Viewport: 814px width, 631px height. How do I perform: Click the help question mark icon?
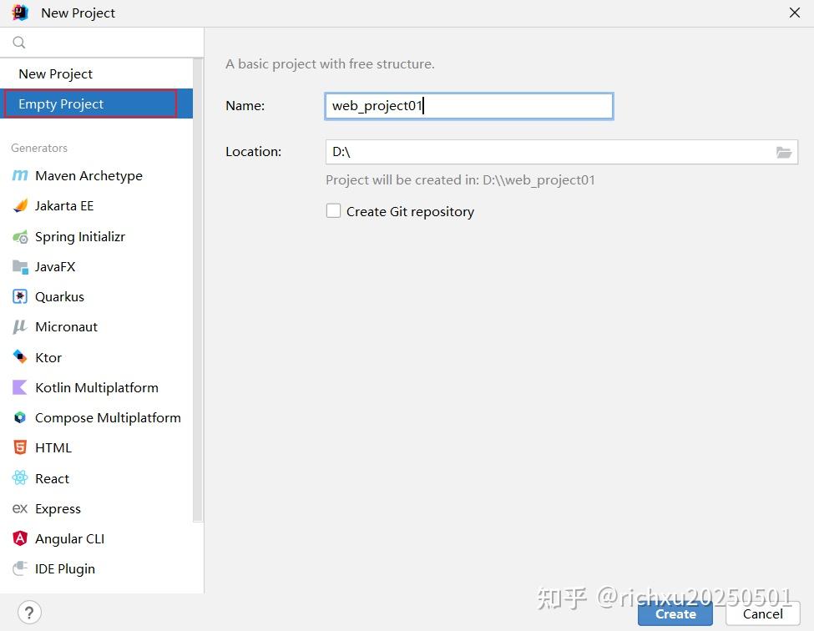click(29, 612)
